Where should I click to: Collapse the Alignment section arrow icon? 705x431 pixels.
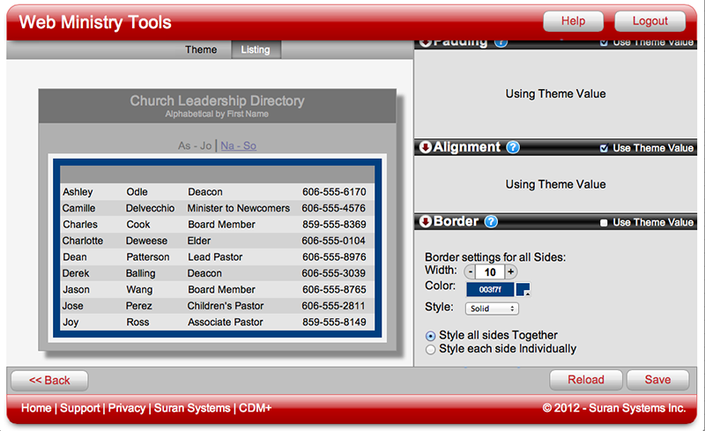coord(425,148)
